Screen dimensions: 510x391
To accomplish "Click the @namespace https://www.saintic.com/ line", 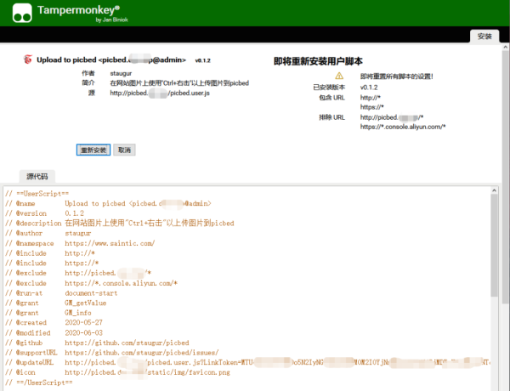I will point(80,243).
